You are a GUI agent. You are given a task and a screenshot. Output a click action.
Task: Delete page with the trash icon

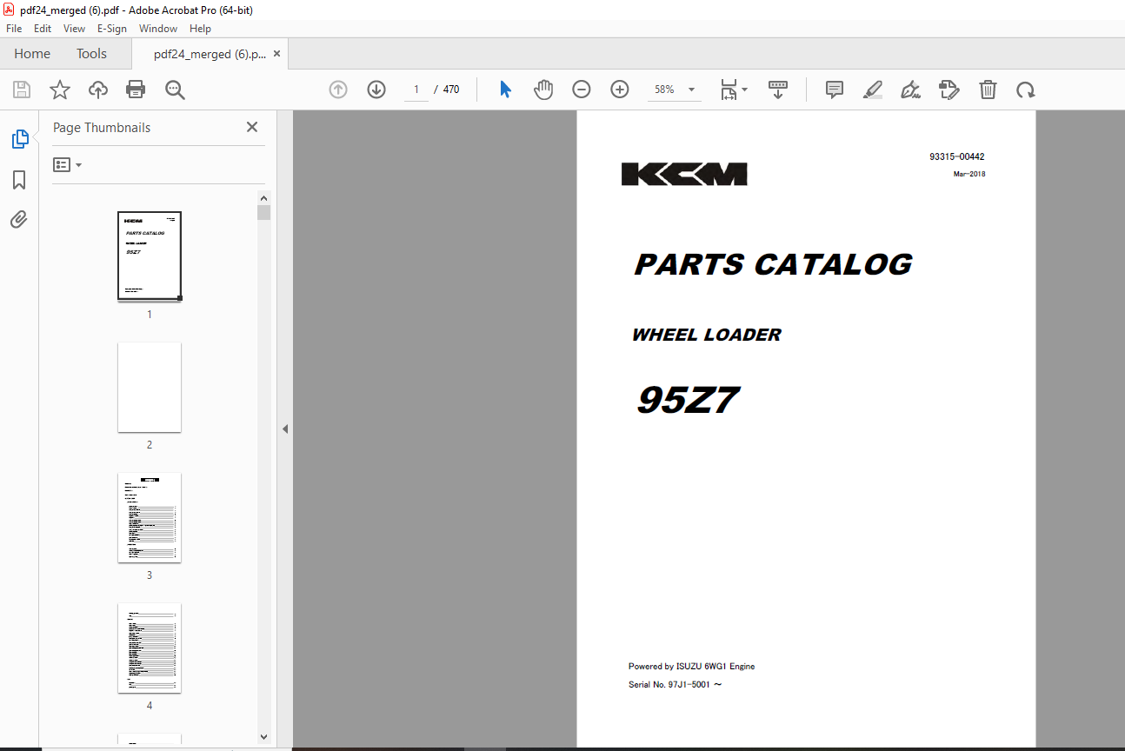click(x=988, y=90)
